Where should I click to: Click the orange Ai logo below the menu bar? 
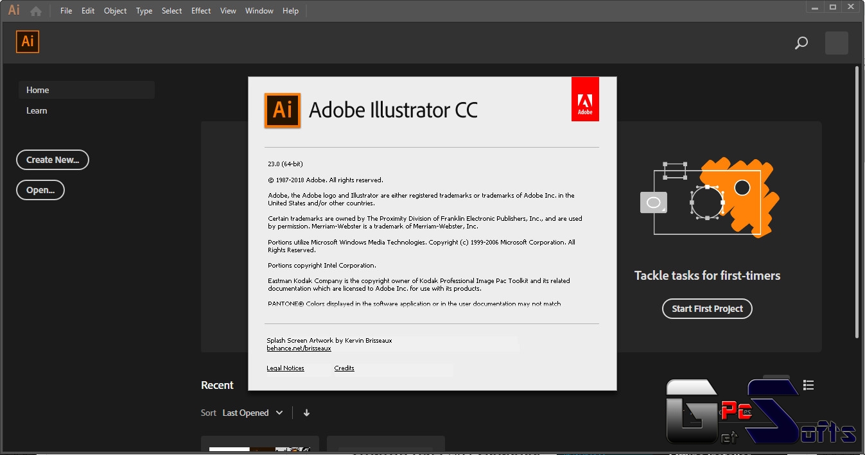(x=28, y=42)
